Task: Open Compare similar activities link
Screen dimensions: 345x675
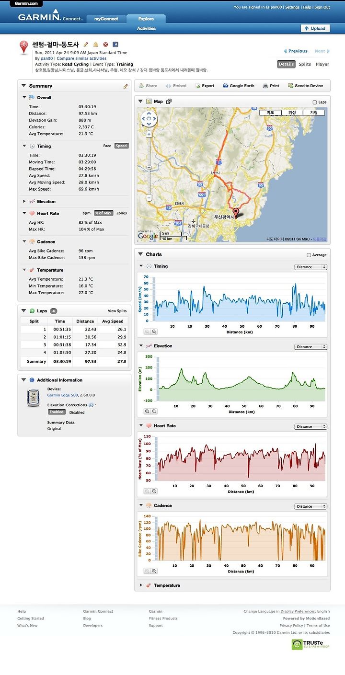Action: (x=81, y=58)
